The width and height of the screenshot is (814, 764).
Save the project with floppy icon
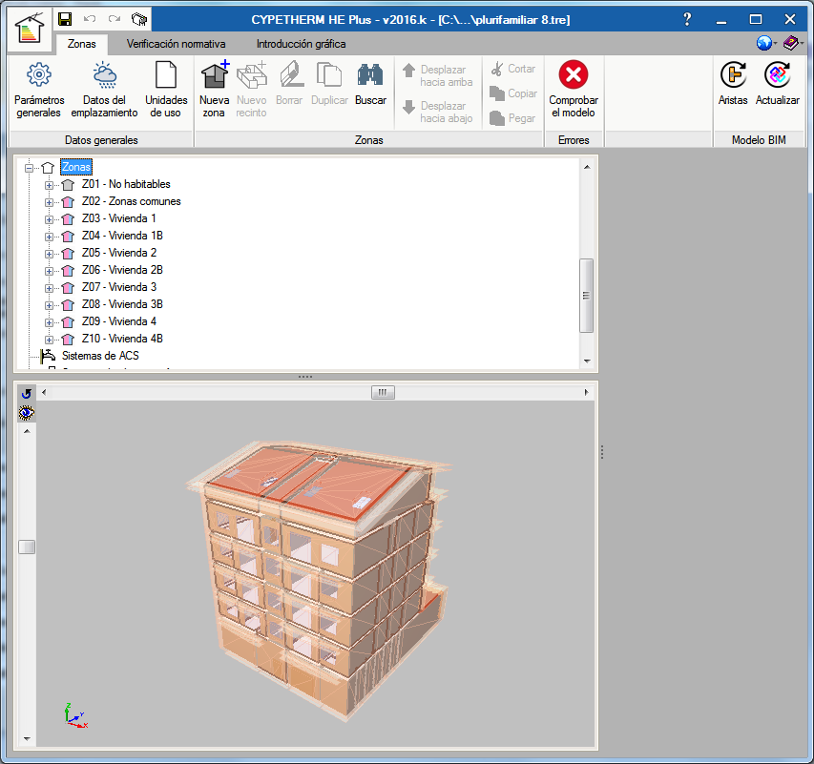[65, 19]
